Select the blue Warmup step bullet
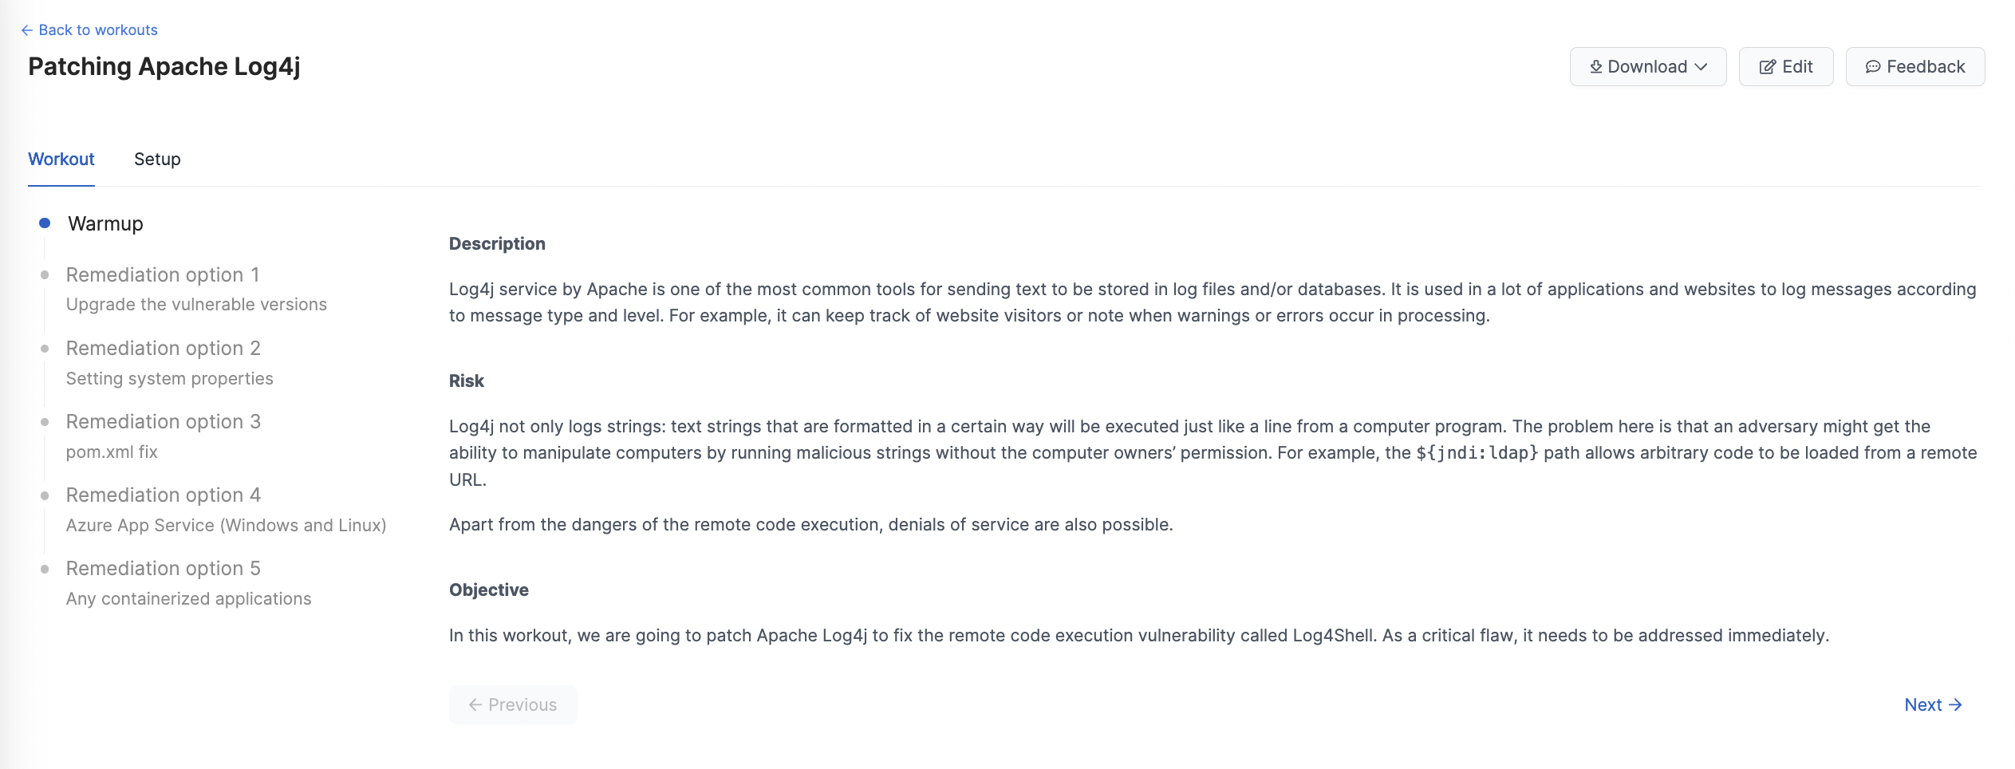This screenshot has height=769, width=2015. [x=45, y=223]
